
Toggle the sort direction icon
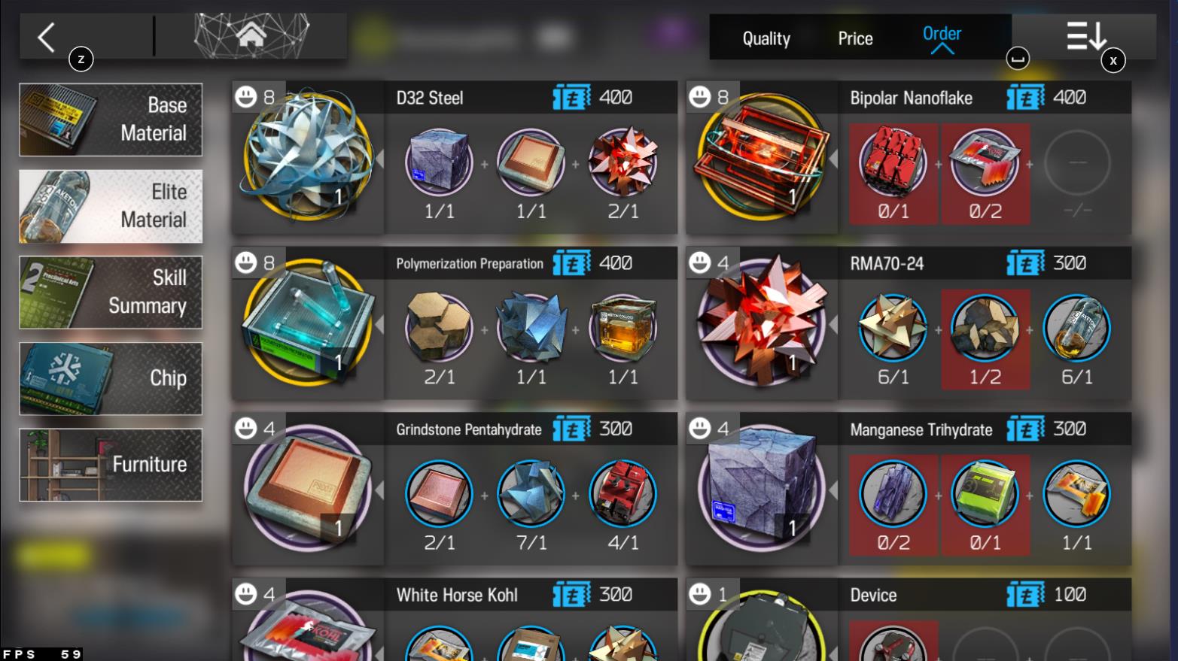(1085, 36)
